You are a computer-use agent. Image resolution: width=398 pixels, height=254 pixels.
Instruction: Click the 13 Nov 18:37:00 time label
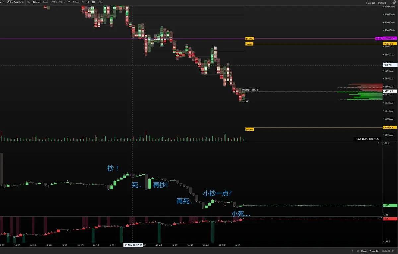[x=133, y=245]
